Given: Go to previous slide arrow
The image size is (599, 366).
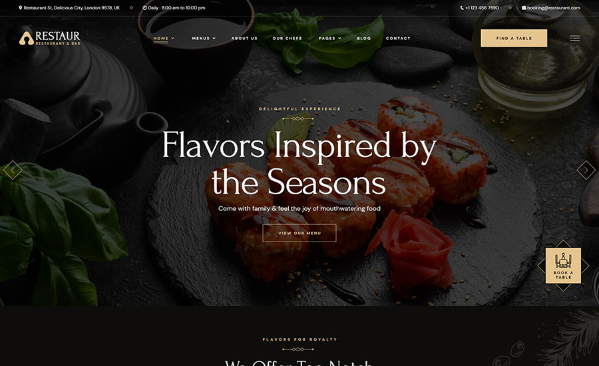Looking at the screenshot, I should pos(13,170).
